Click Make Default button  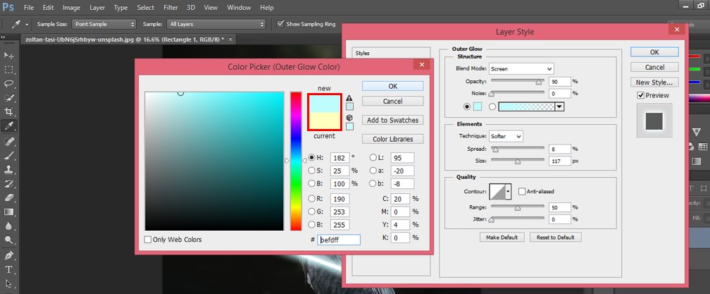[x=502, y=238]
